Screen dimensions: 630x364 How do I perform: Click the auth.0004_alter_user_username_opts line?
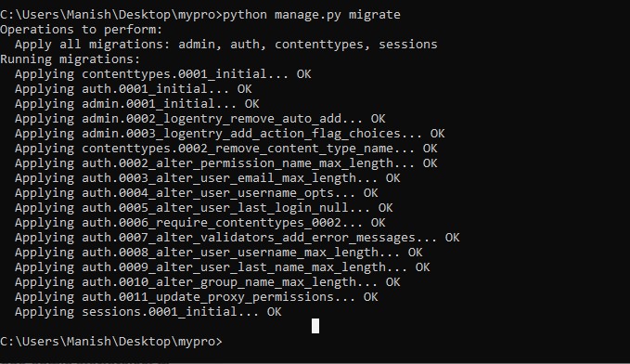coord(196,193)
